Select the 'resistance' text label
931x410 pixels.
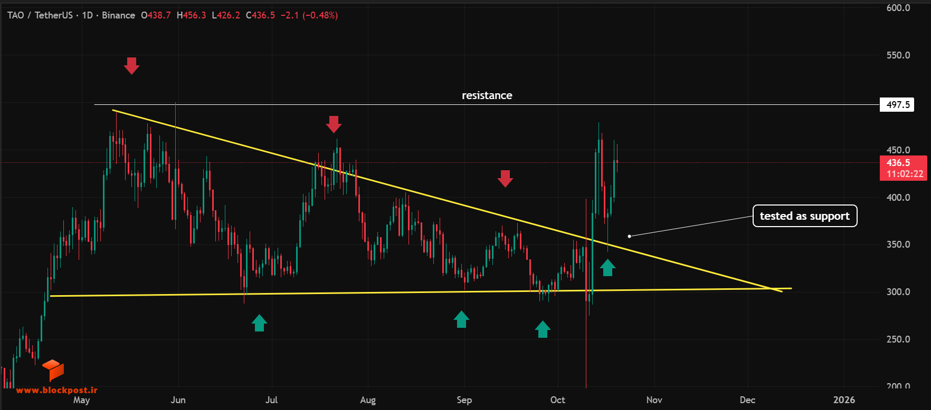(487, 95)
